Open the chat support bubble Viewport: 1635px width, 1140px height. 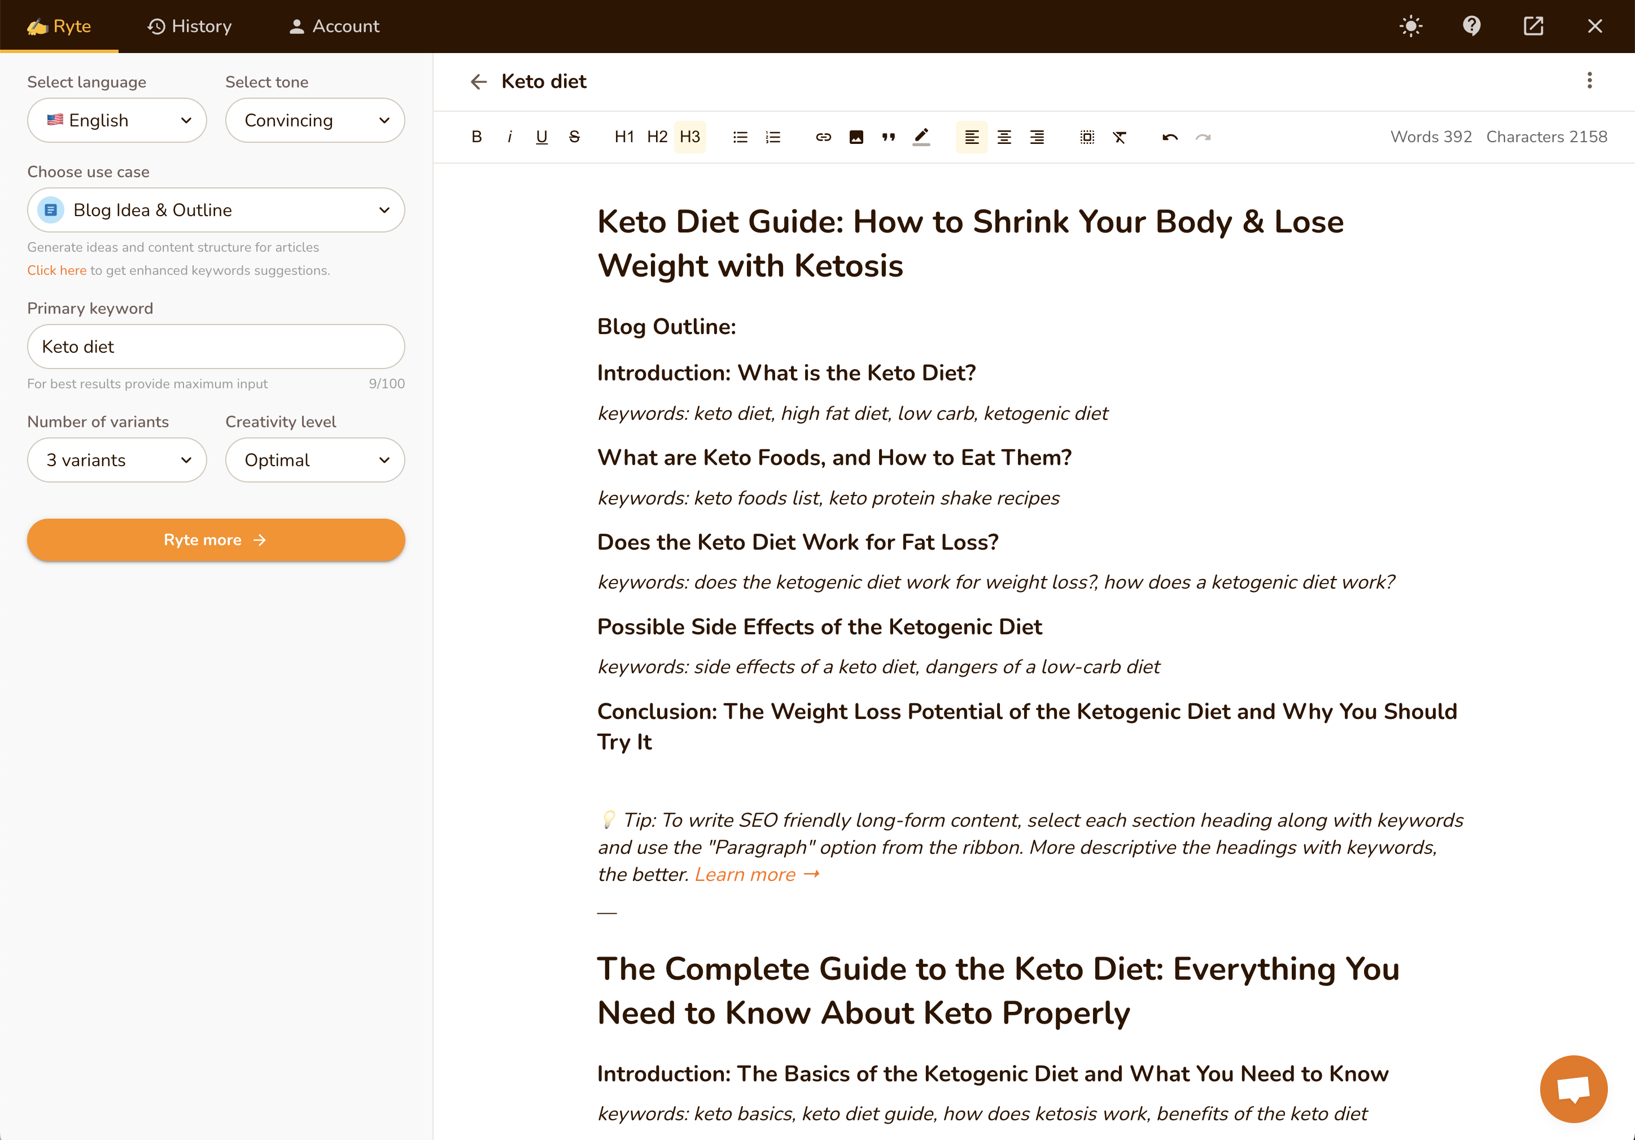coord(1573,1089)
